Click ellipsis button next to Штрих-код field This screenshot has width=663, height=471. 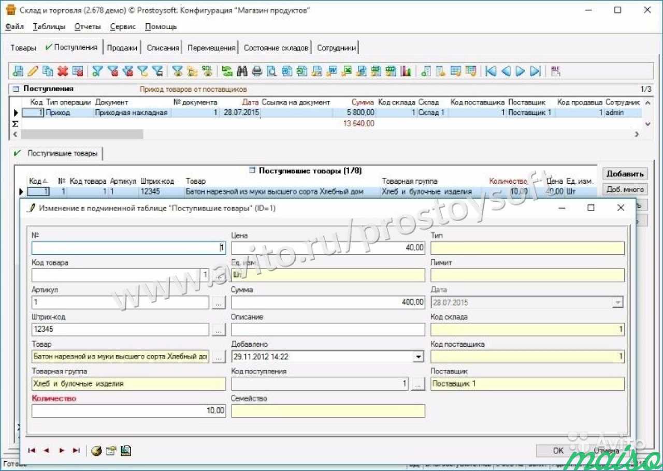click(219, 329)
